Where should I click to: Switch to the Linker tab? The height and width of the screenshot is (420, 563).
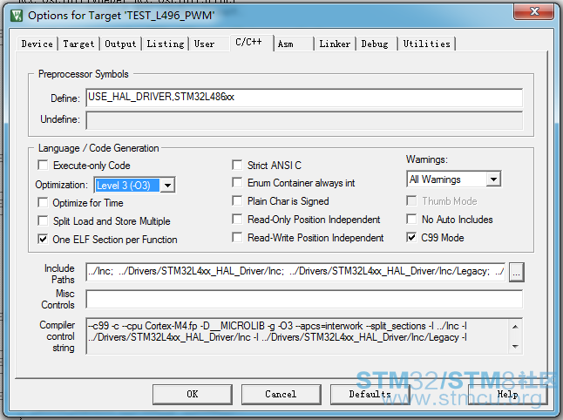coord(335,44)
